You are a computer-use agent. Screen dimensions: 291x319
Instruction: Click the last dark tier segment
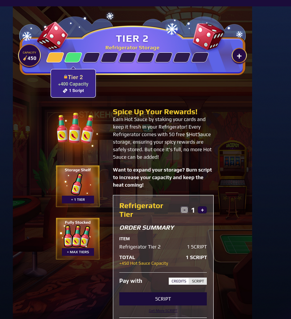[x=200, y=58]
